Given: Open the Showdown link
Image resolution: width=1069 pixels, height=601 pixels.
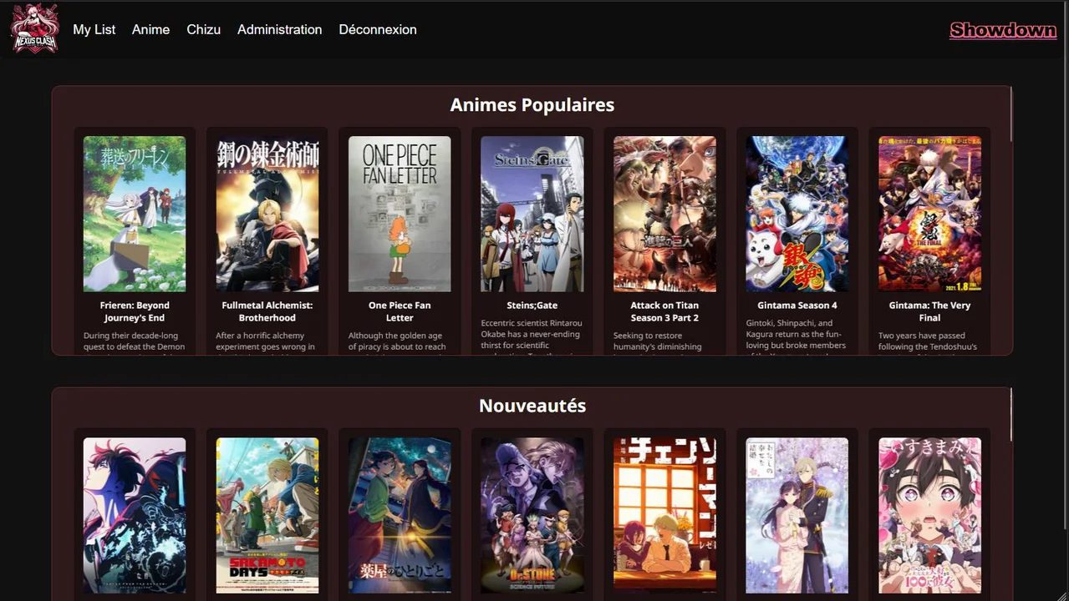Looking at the screenshot, I should coord(1003,30).
